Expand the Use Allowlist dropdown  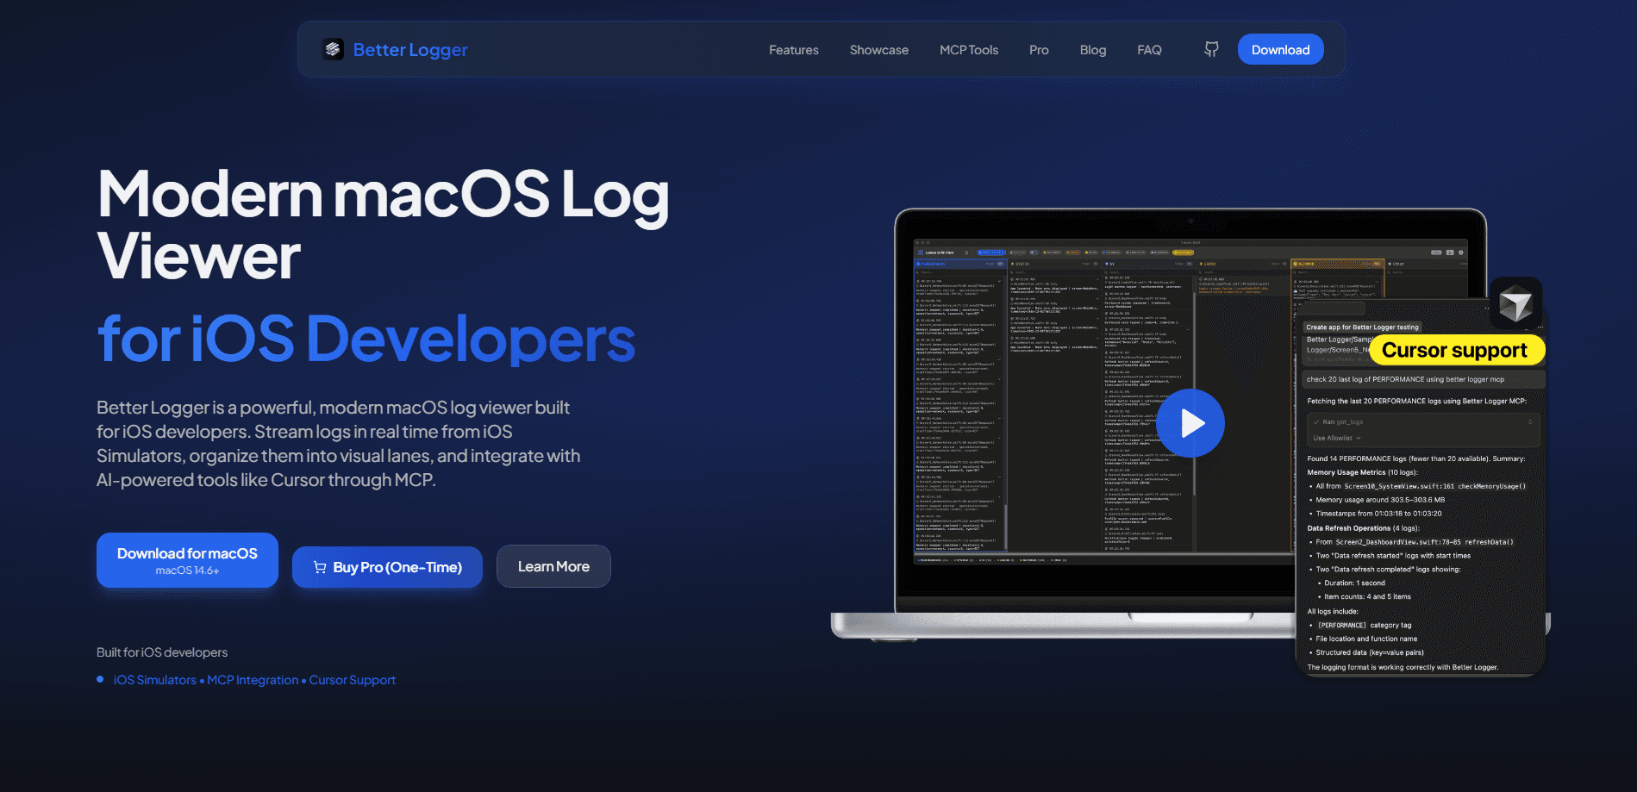[1336, 438]
